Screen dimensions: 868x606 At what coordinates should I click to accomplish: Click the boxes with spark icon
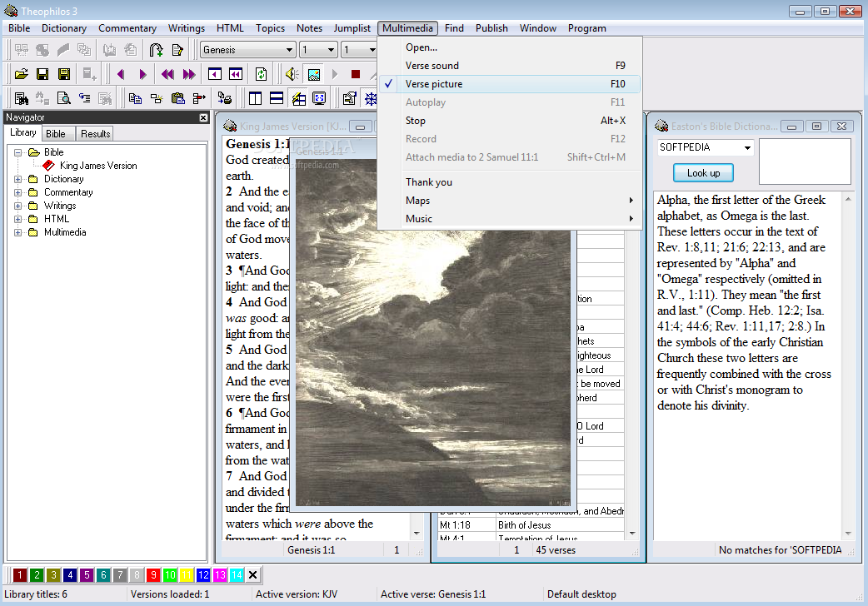click(x=157, y=98)
